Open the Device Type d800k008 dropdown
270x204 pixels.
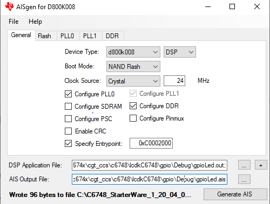tap(133, 52)
